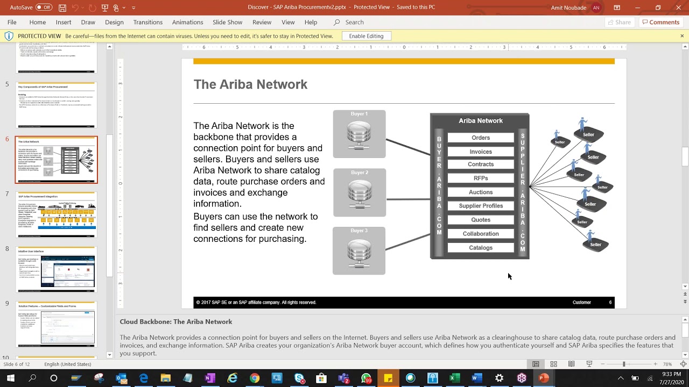Open the Touch/Mouse mode dropdown arrow

(x=123, y=8)
